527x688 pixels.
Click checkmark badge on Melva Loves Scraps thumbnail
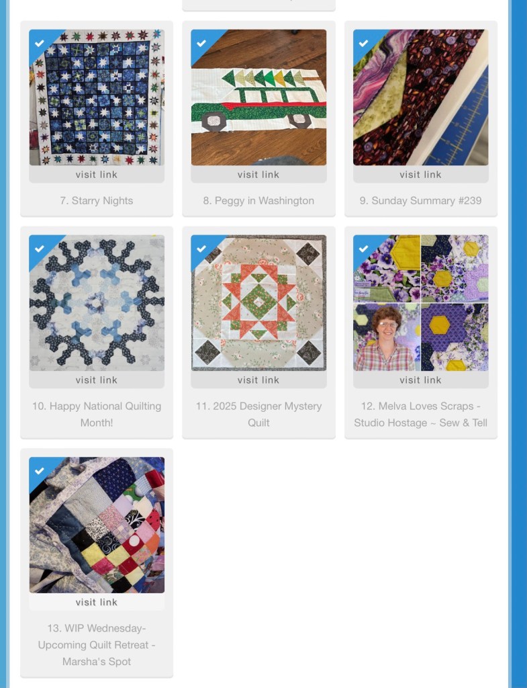[363, 249]
